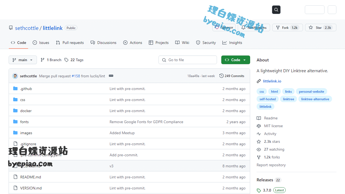Open the Discussions tab
Image resolution: width=345 pixels, height=194 pixels.
point(103,43)
